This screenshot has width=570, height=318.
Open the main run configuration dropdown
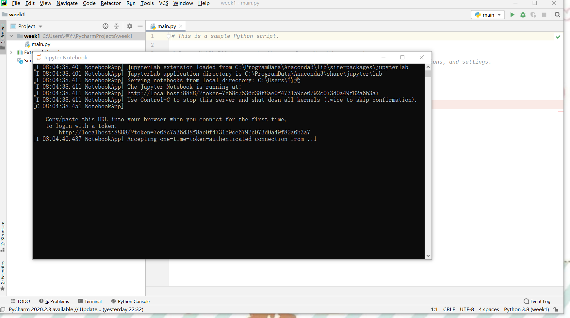point(488,15)
